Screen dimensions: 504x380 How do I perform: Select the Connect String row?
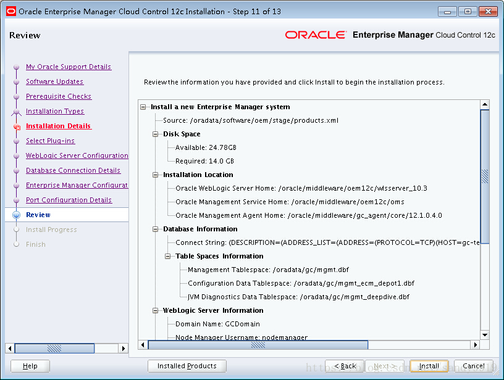coord(327,242)
